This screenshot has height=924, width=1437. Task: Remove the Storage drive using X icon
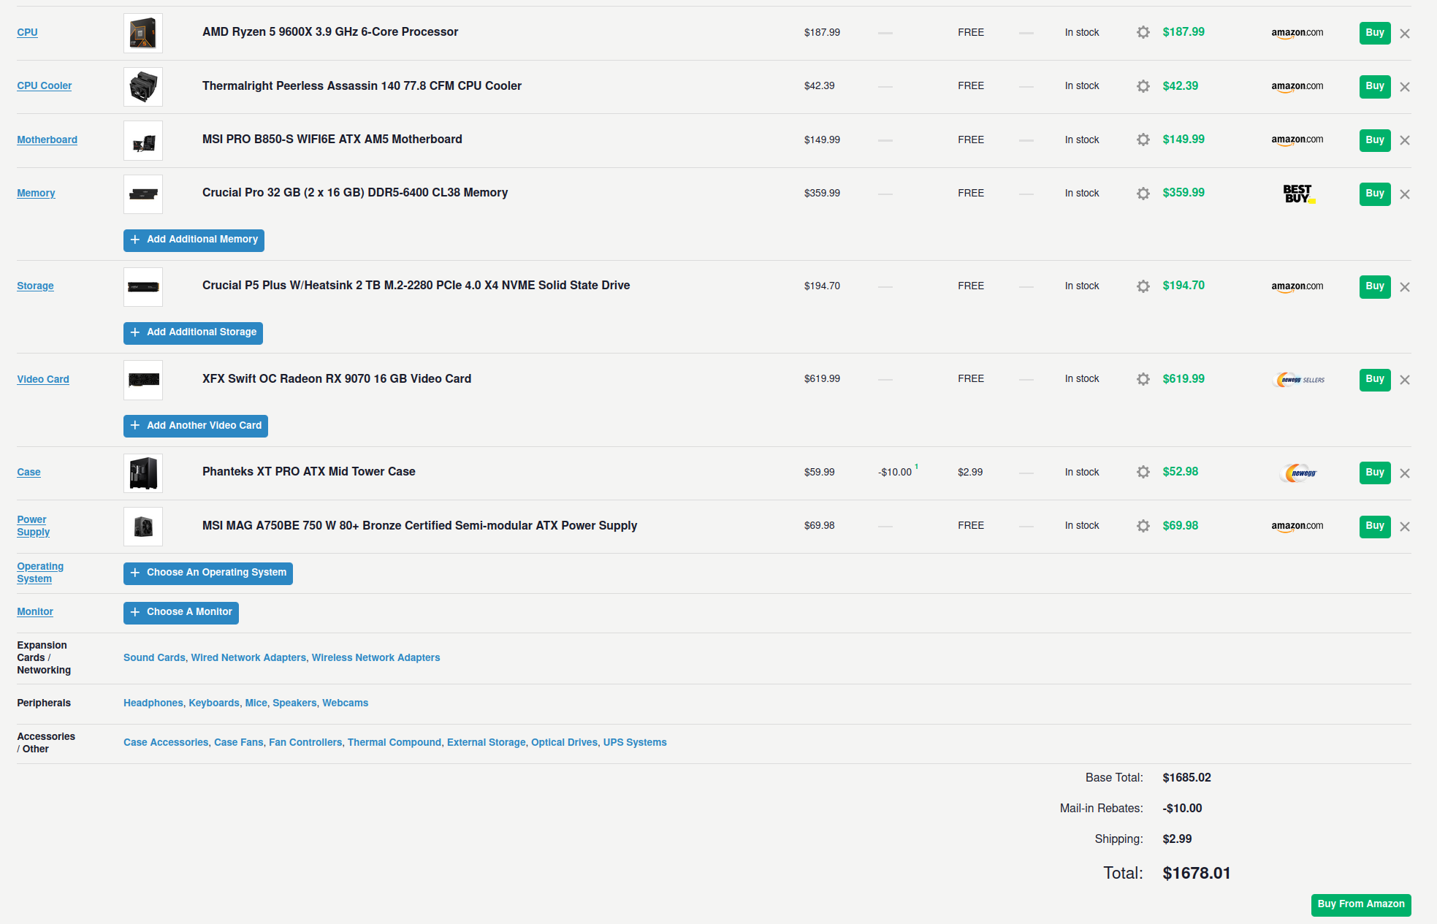[1404, 287]
